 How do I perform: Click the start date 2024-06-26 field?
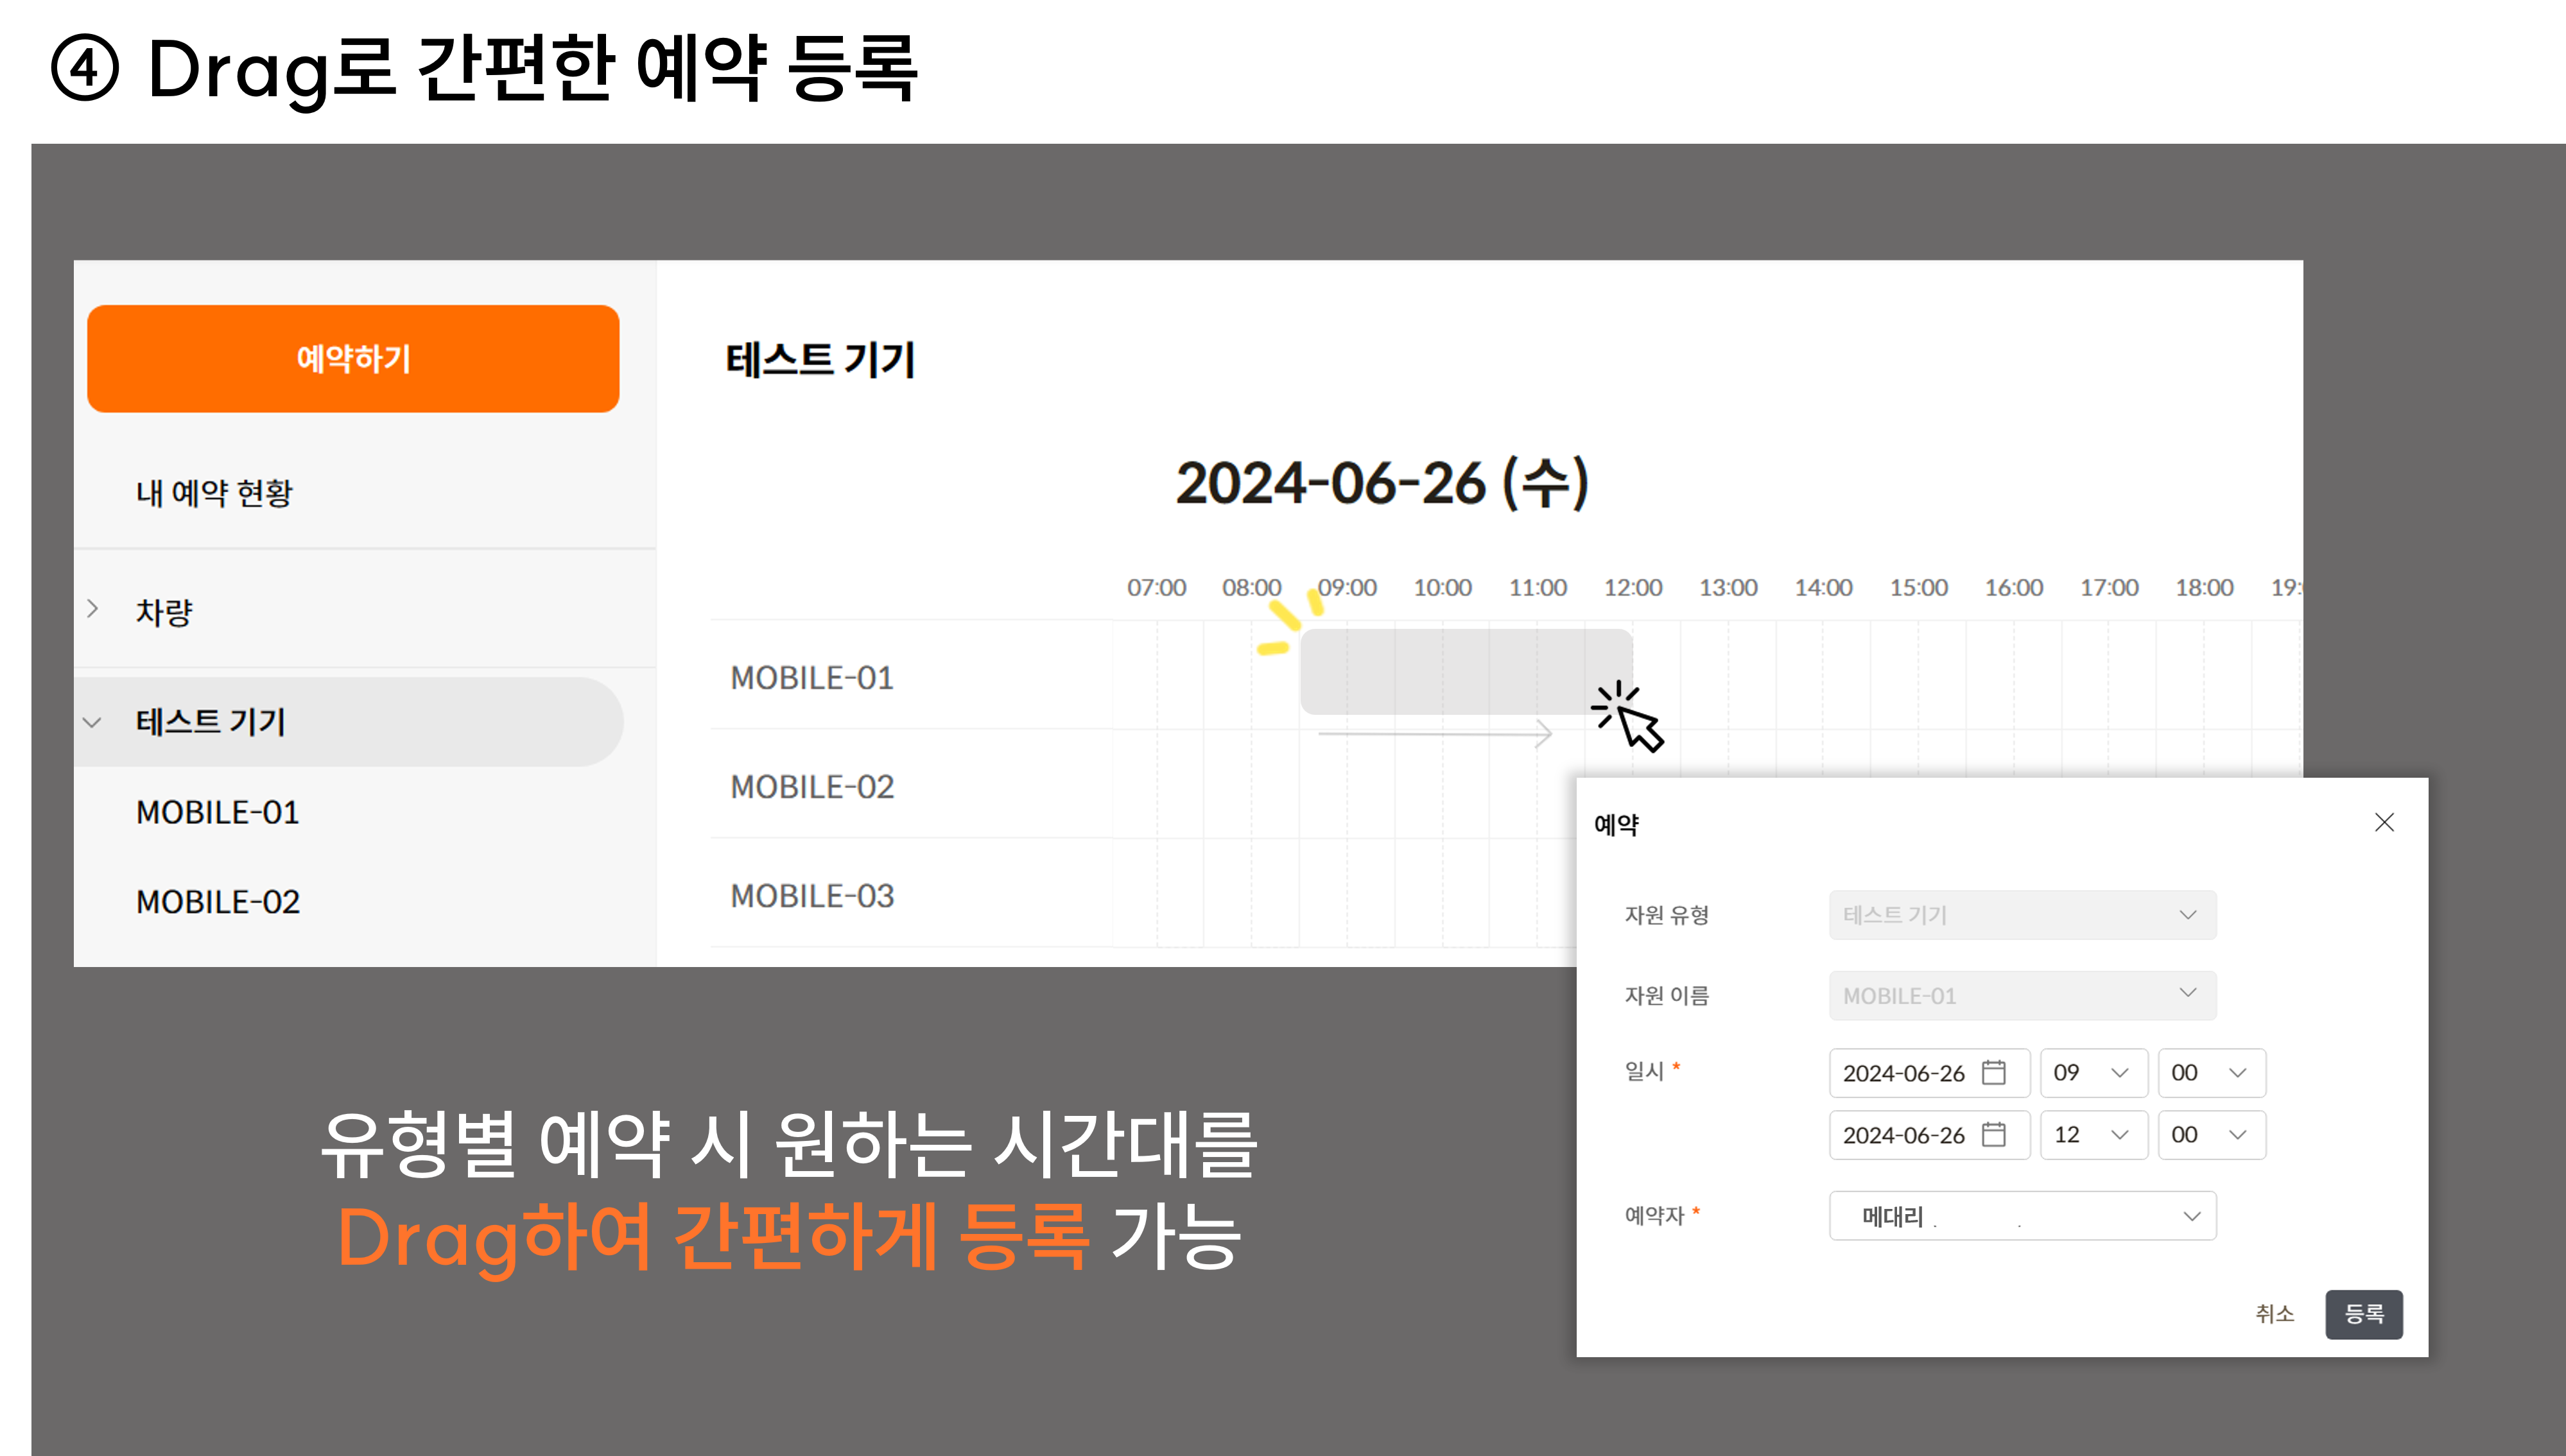[x=1903, y=1073]
